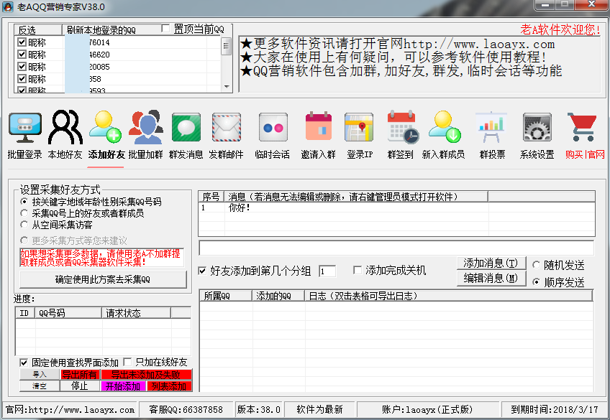The image size is (610, 420).
Task: Click the group number field containing 1
Action: click(x=327, y=271)
